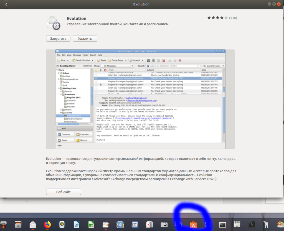Launch LibreOffice Calc from the dock
This screenshot has height=231, width=284.
(91, 225)
